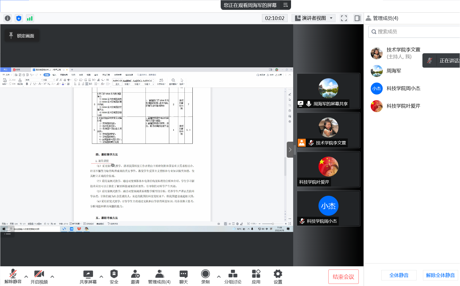This screenshot has width=460, height=286.
Task: Click the meeting info icon
Action: point(8,18)
